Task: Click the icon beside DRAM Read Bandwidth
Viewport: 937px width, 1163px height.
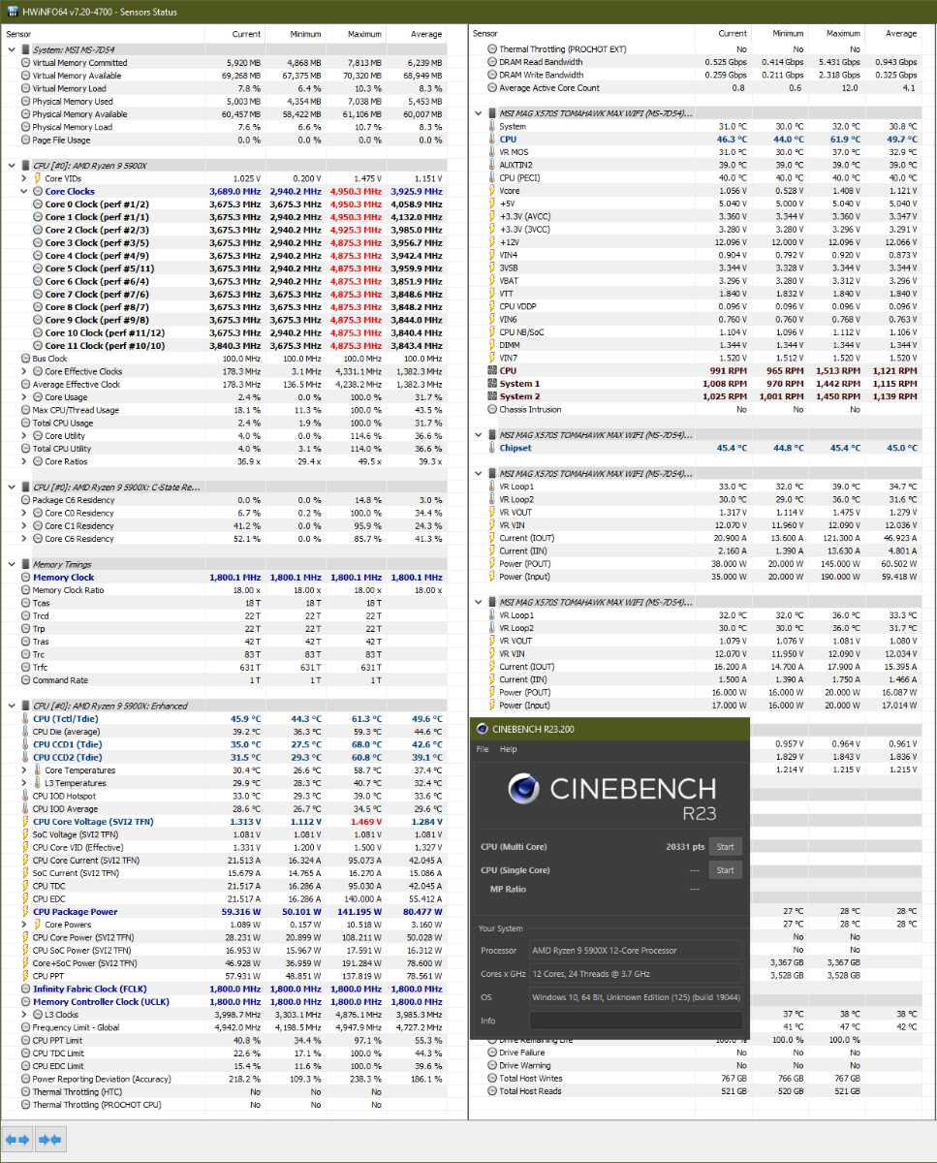Action: pos(492,62)
